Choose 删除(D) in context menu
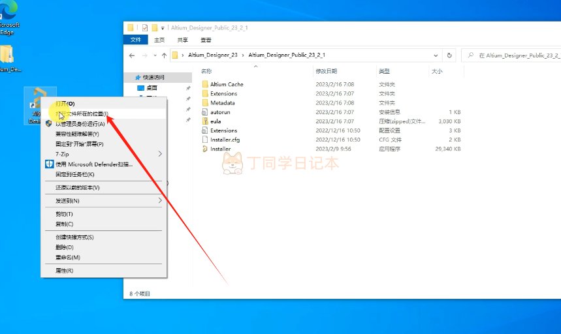The image size is (561, 334). coord(104,247)
